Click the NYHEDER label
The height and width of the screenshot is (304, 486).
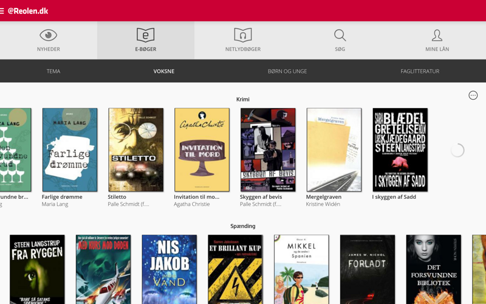49,49
